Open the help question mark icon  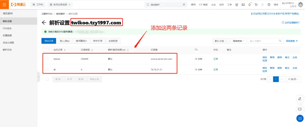[x=269, y=5]
